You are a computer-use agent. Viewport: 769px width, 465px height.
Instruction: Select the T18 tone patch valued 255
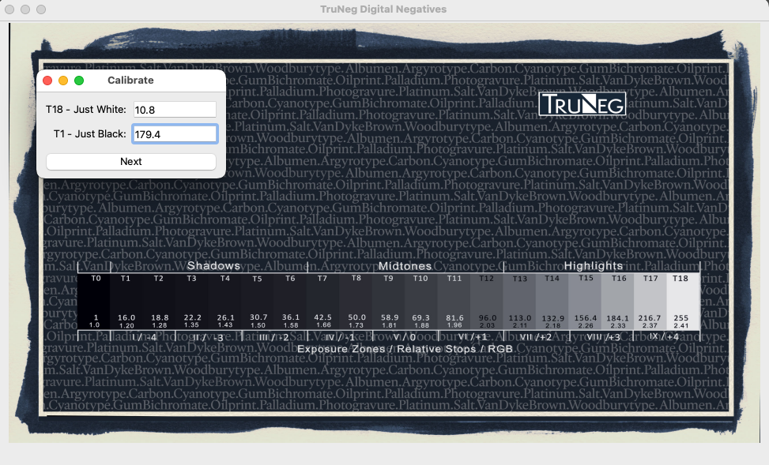[x=683, y=302]
